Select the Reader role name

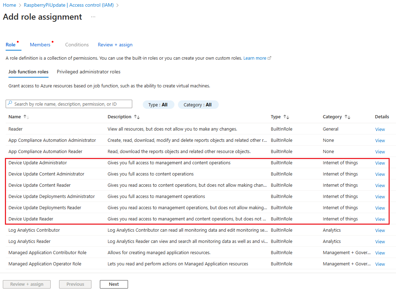[x=15, y=129]
